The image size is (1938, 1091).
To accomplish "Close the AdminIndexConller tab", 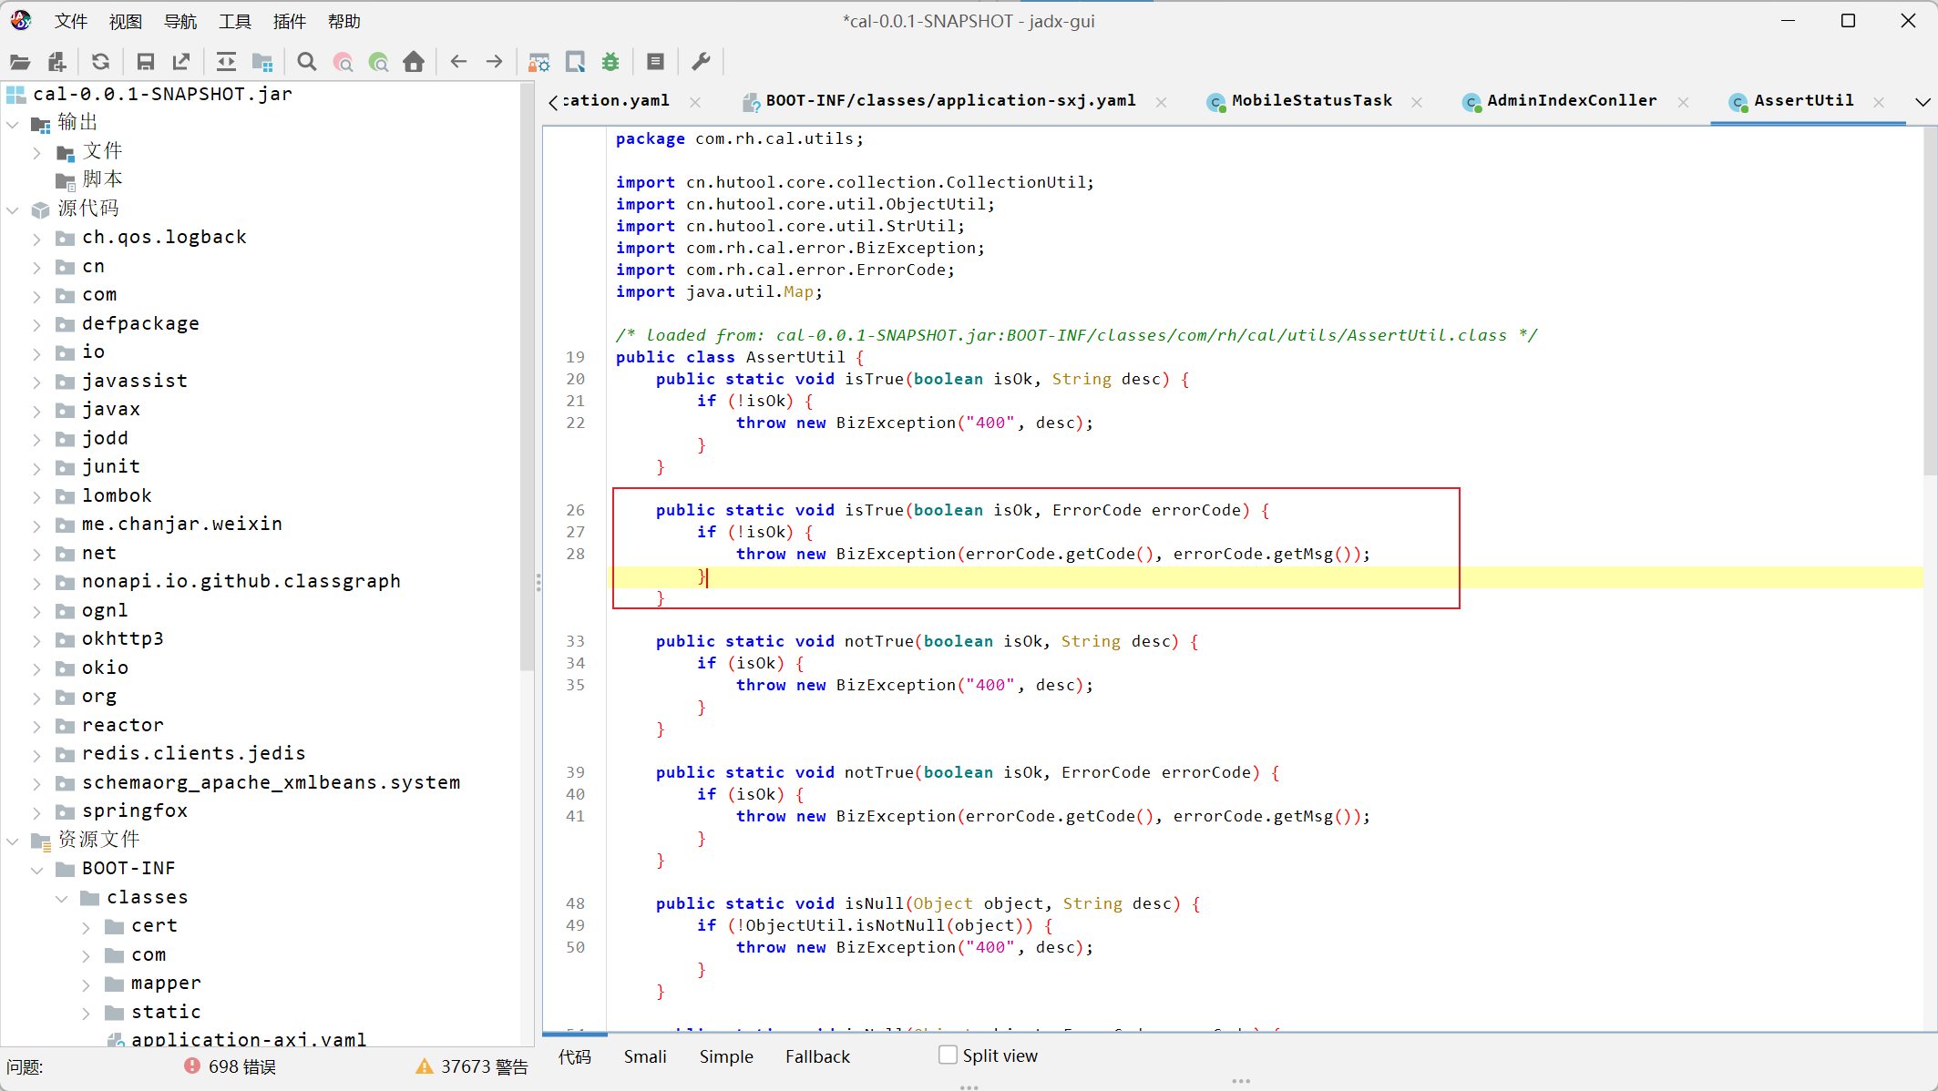I will click(x=1683, y=102).
